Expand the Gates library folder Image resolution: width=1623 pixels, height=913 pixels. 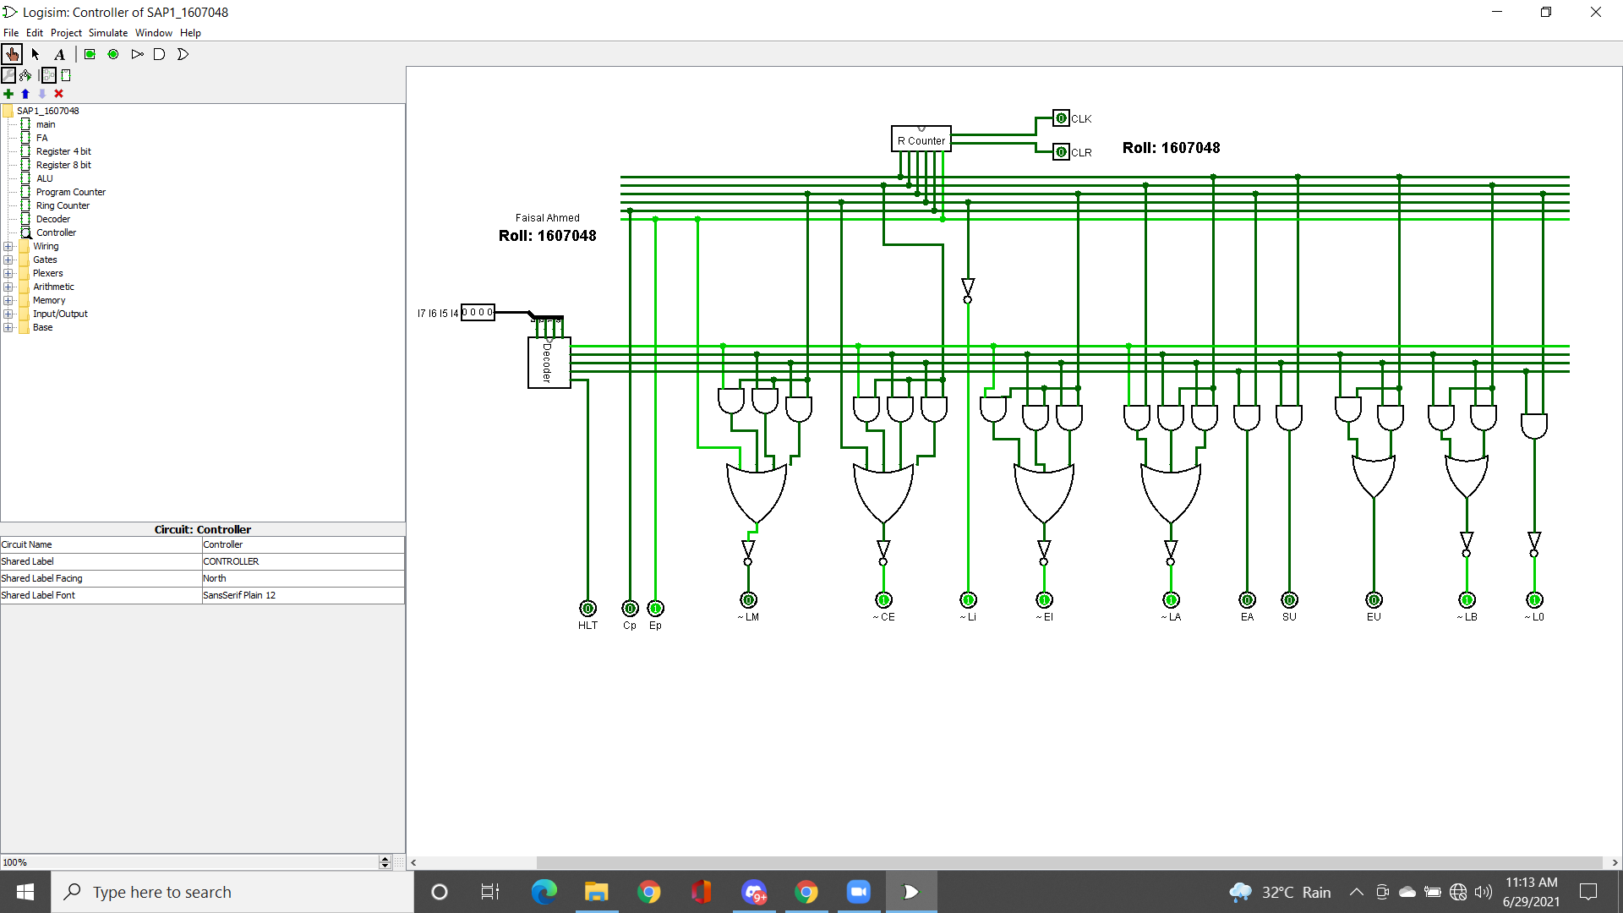(x=8, y=260)
